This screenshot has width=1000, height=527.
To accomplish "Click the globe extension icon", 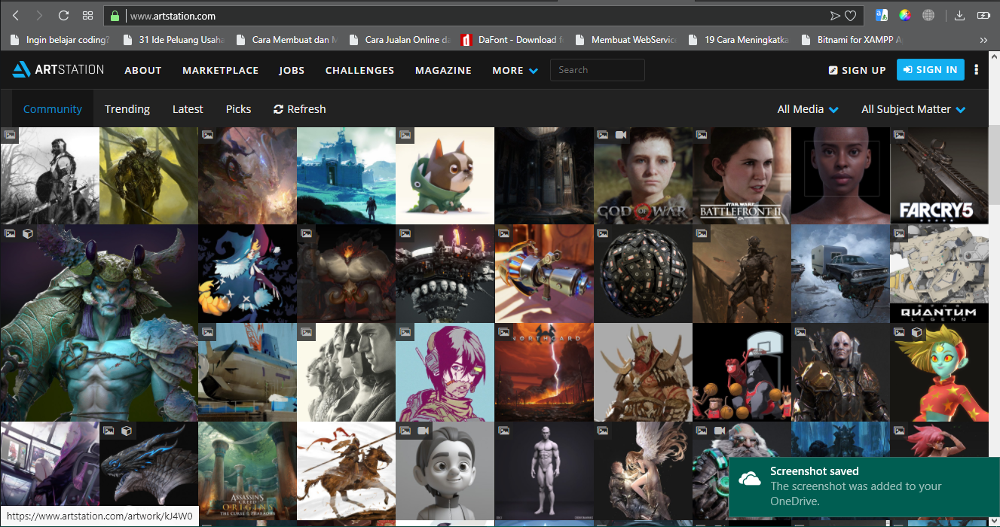I will point(928,15).
